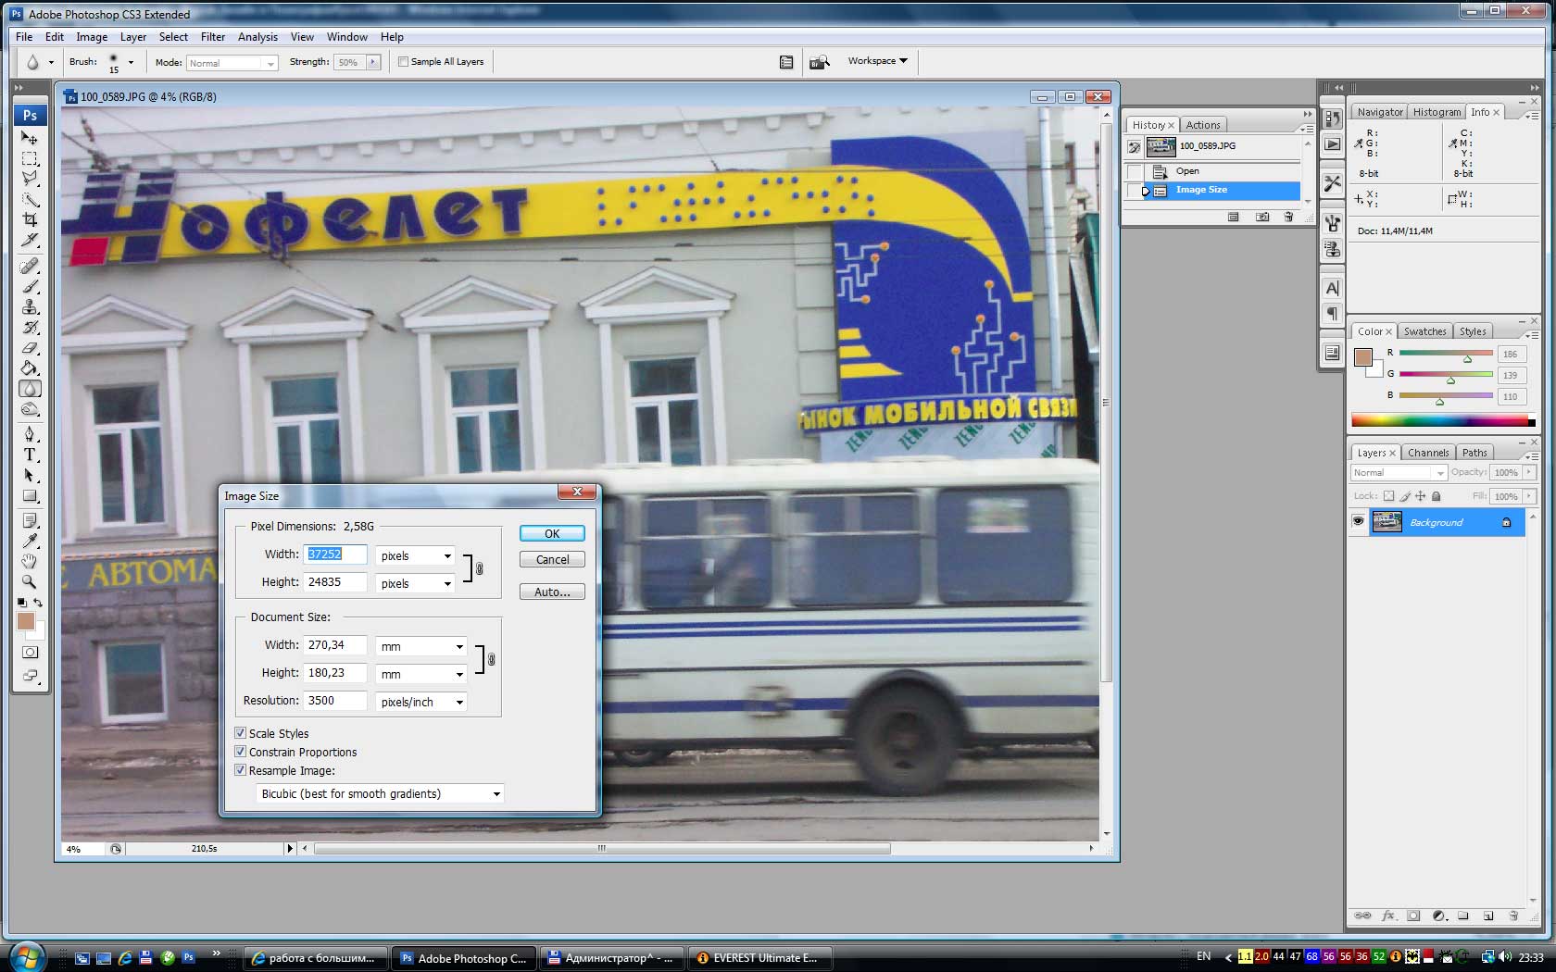Viewport: 1556px width, 972px height.
Task: Toggle Scale Styles checkbox
Action: [x=241, y=733]
